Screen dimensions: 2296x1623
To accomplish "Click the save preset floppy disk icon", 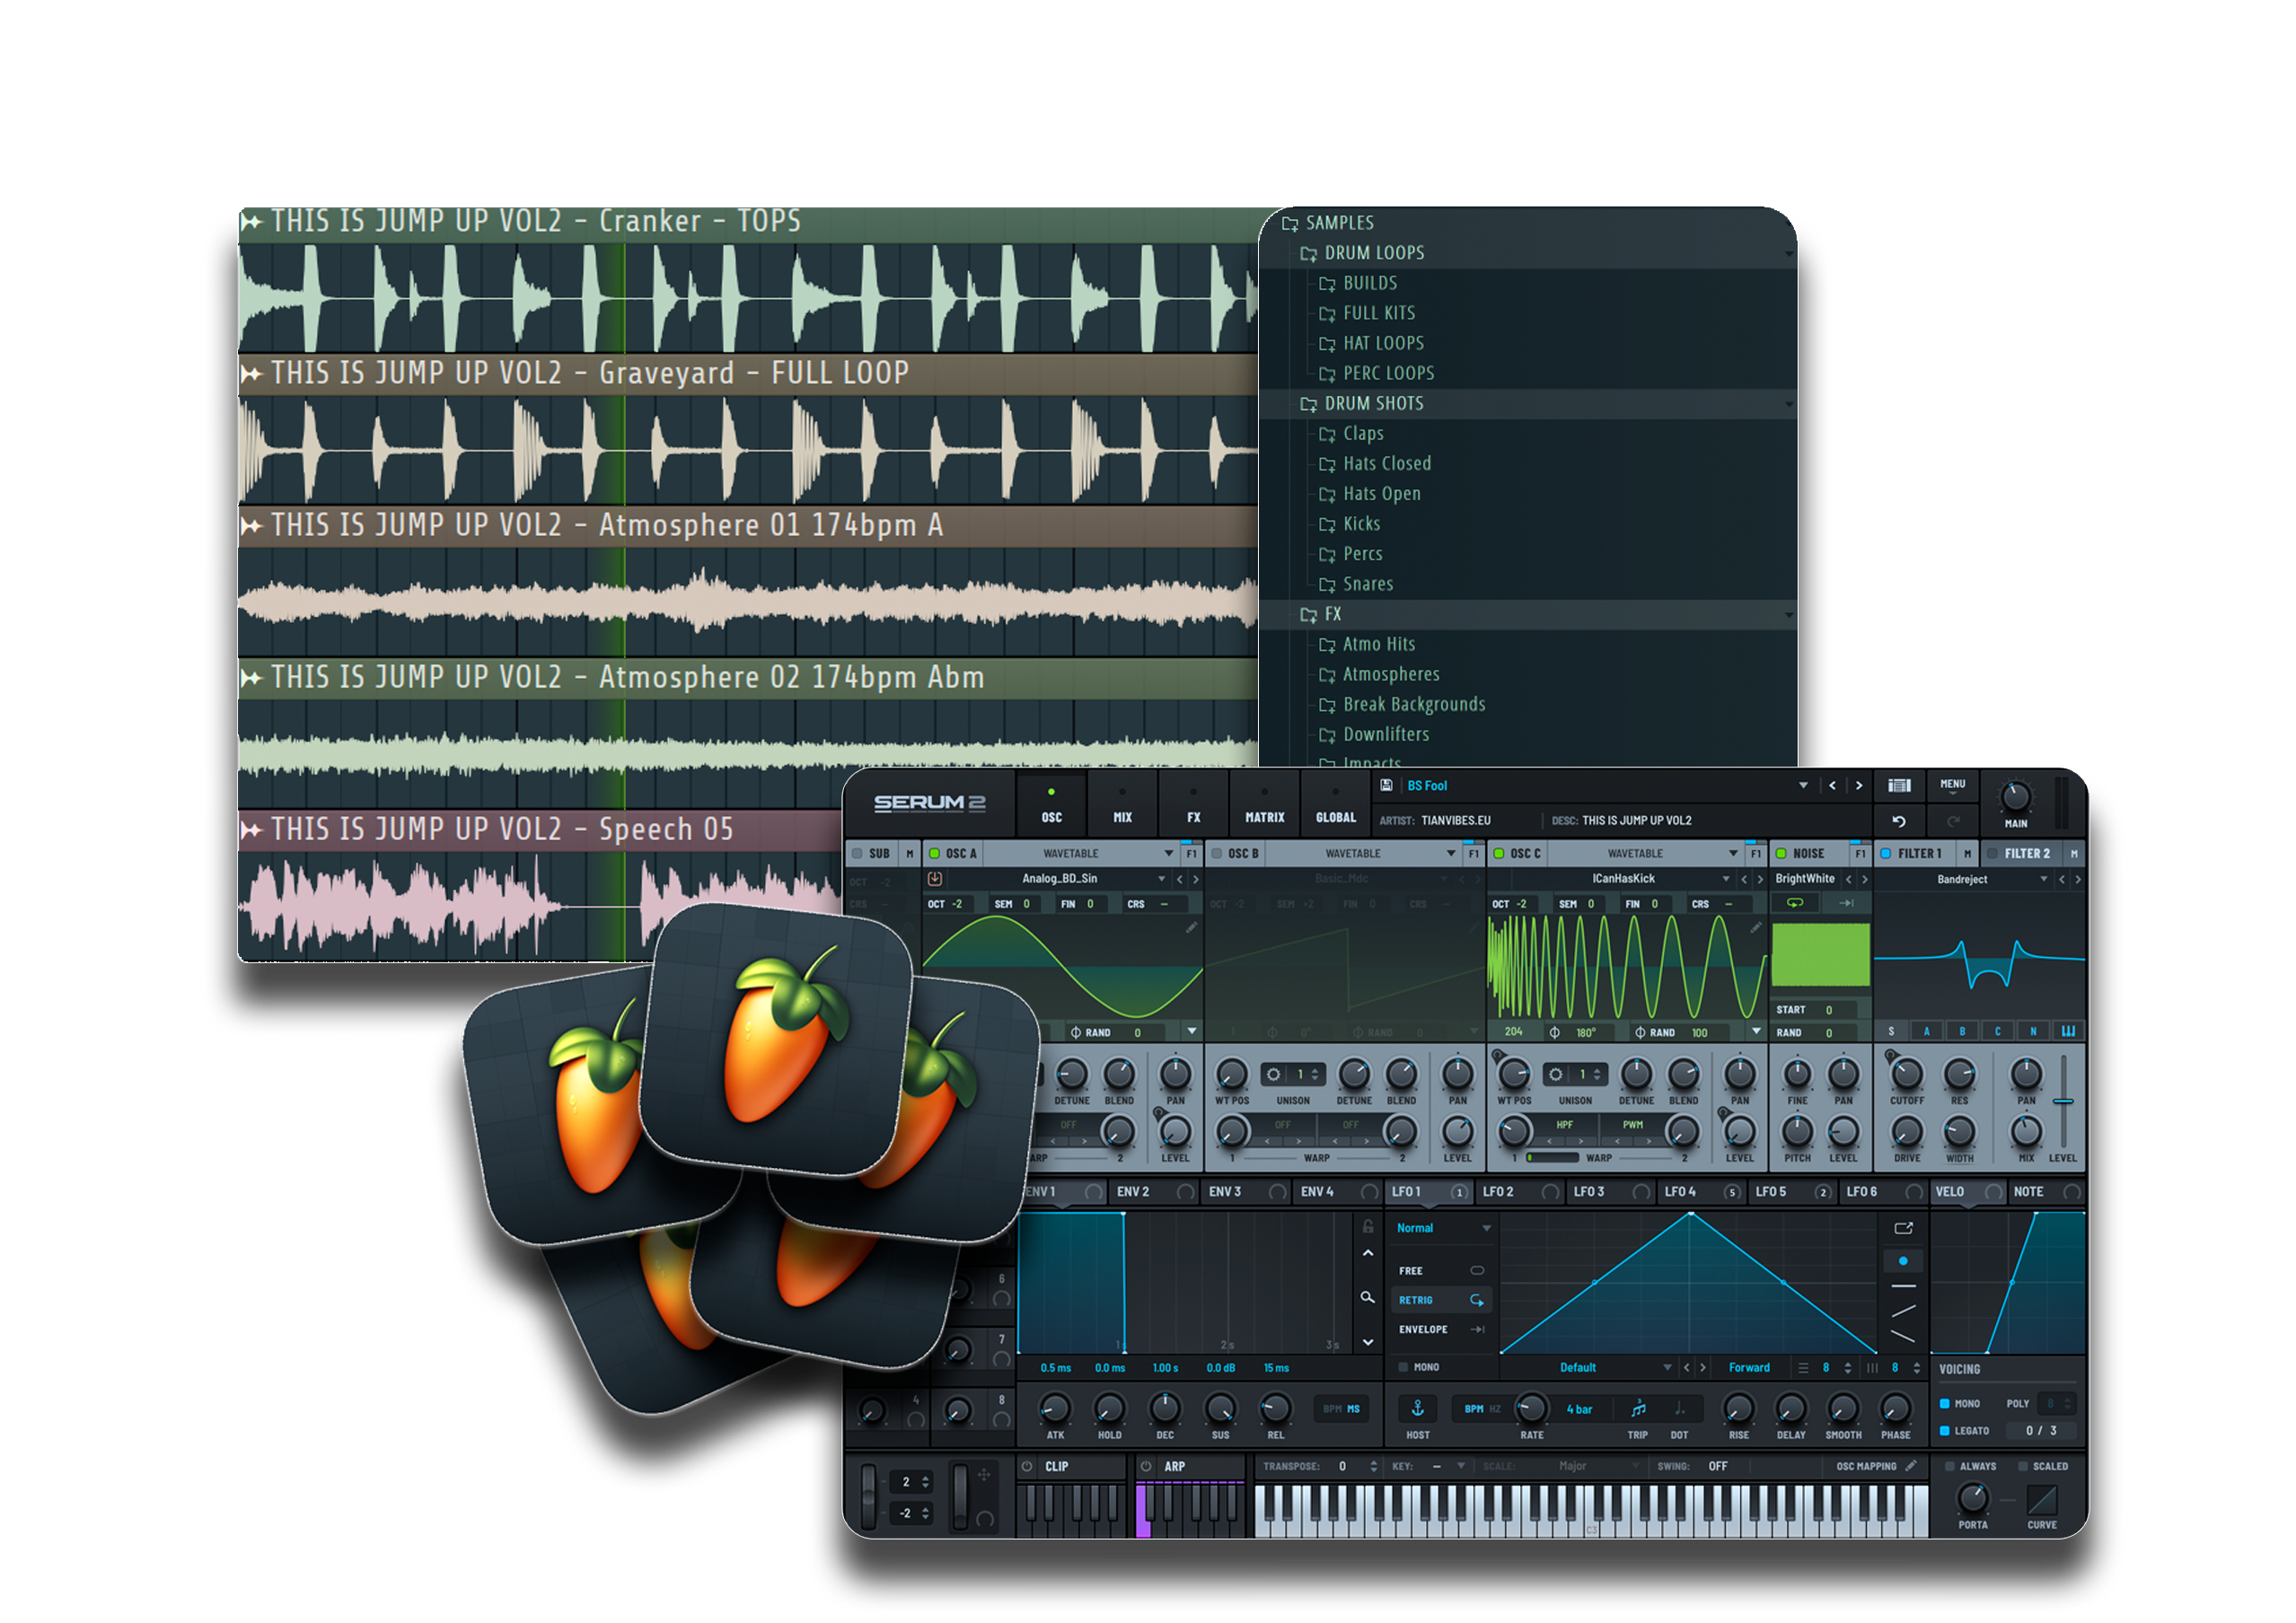I will click(x=1386, y=786).
